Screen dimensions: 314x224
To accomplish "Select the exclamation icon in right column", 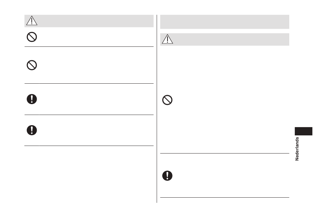I will (x=168, y=176).
